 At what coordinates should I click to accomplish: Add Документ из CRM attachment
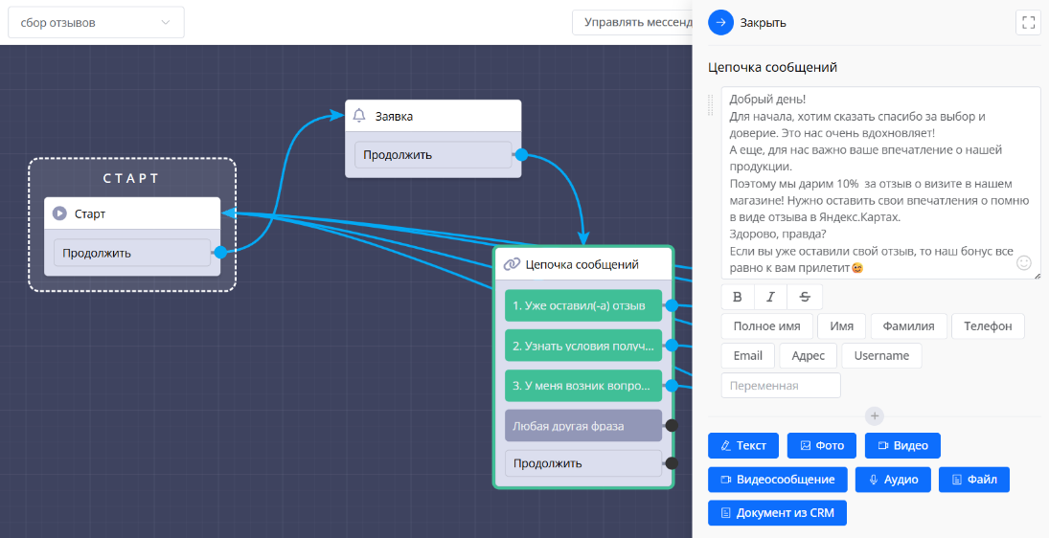[x=777, y=513]
